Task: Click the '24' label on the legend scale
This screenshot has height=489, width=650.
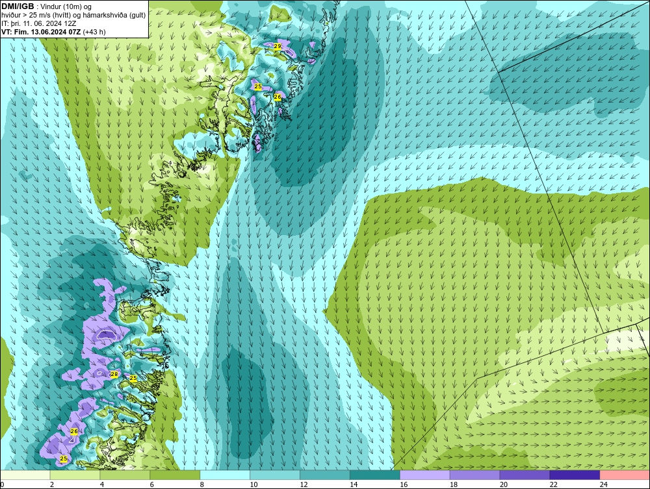Action: [x=604, y=484]
